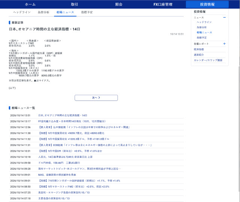The height and width of the screenshot is (202, 240).
Task: Click the 2026/10/14 09:58 date cell
Action: pyautogui.click(x=20, y=163)
